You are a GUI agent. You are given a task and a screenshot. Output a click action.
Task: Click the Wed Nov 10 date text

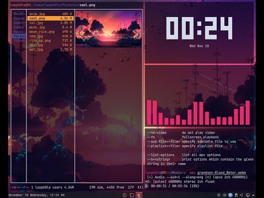199,46
